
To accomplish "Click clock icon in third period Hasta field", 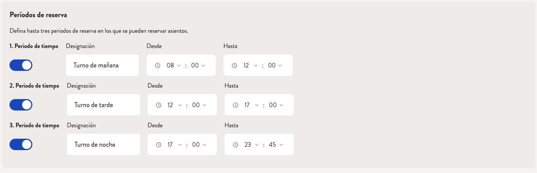I will (236, 145).
